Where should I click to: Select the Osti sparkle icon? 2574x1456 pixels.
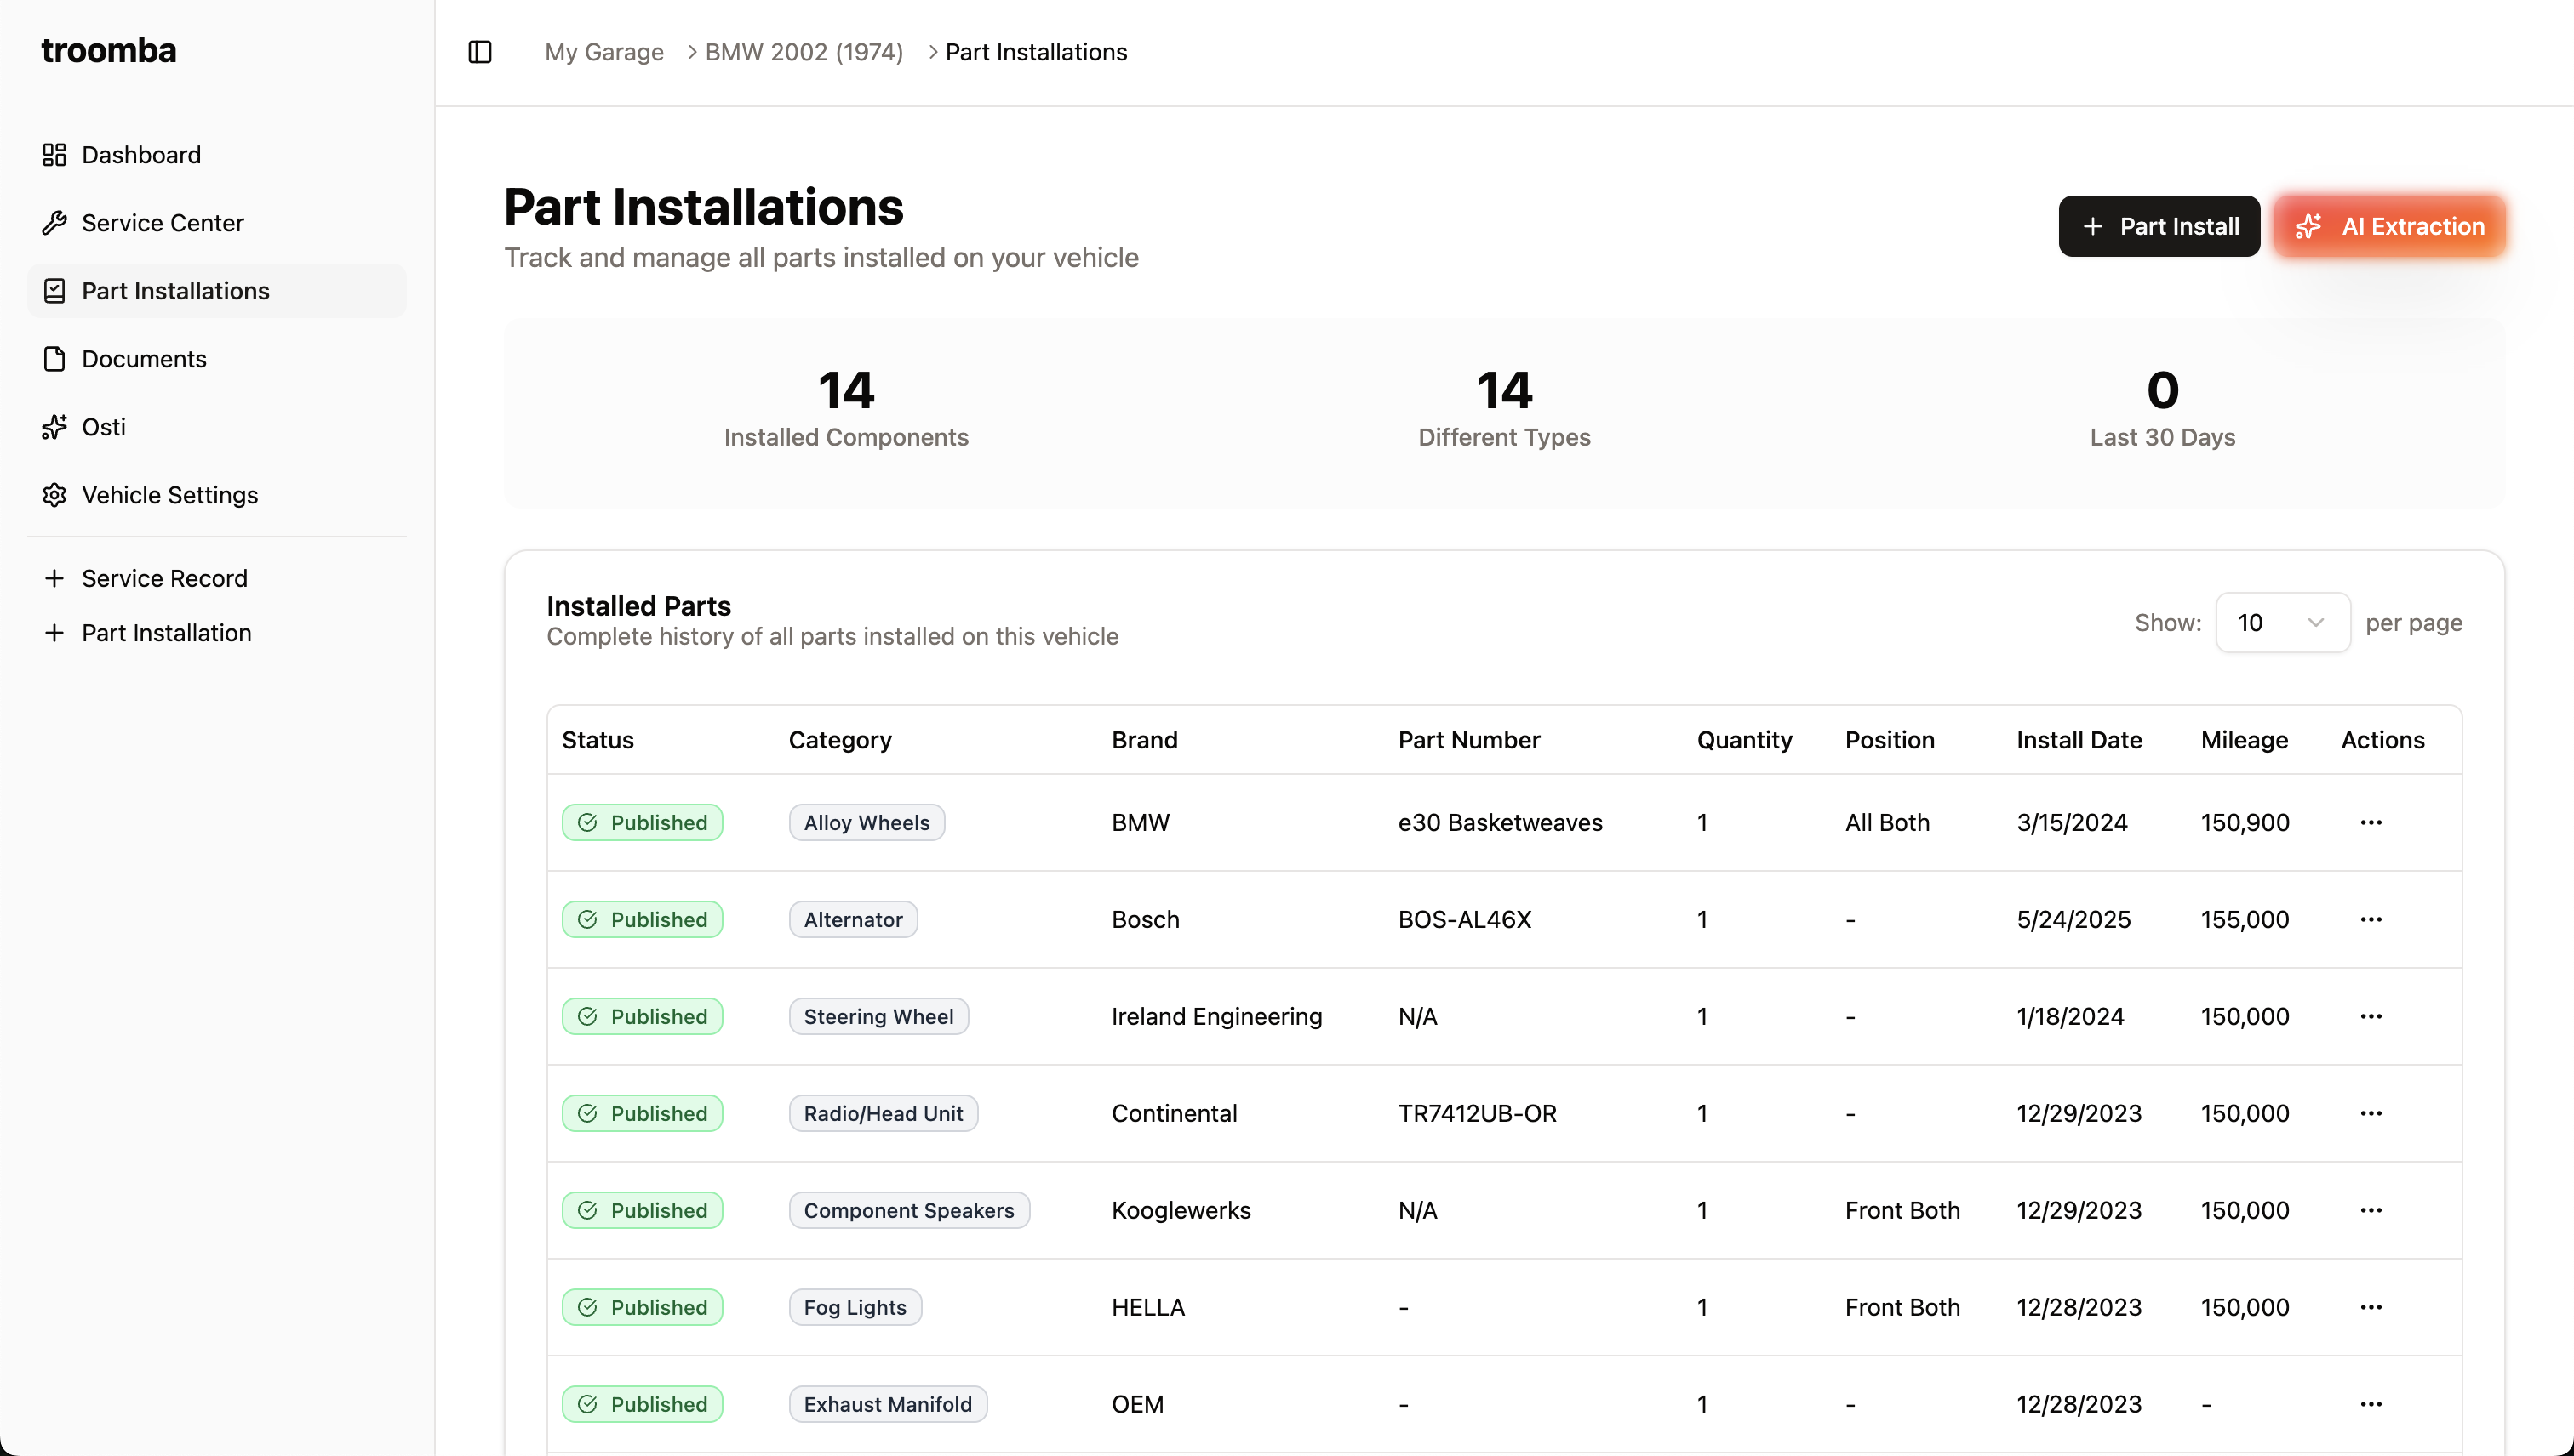(55, 426)
